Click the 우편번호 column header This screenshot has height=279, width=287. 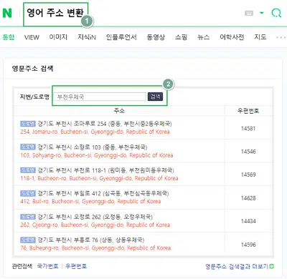click(248, 111)
